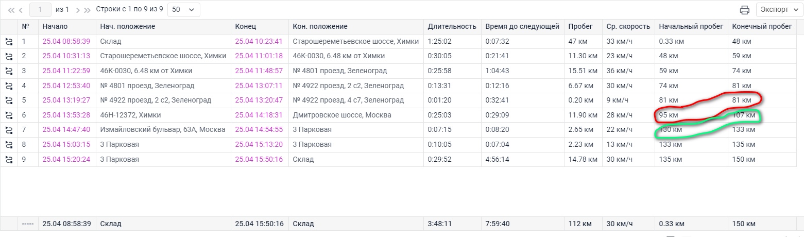Screen dimensions: 804x237
Task: Click the Ср. скорость column header
Action: tap(628, 26)
